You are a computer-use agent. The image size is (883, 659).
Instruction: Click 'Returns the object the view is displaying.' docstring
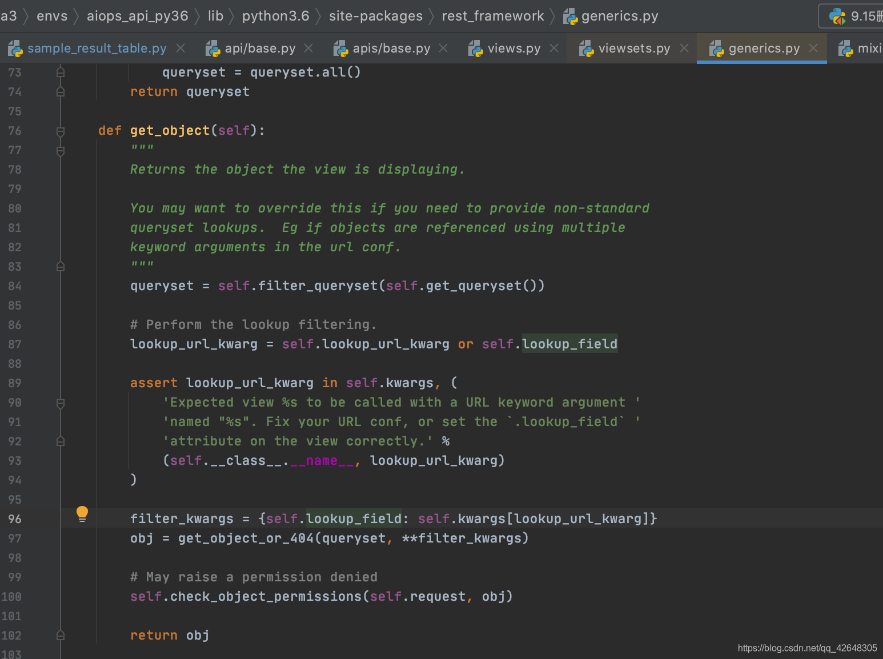tap(298, 170)
